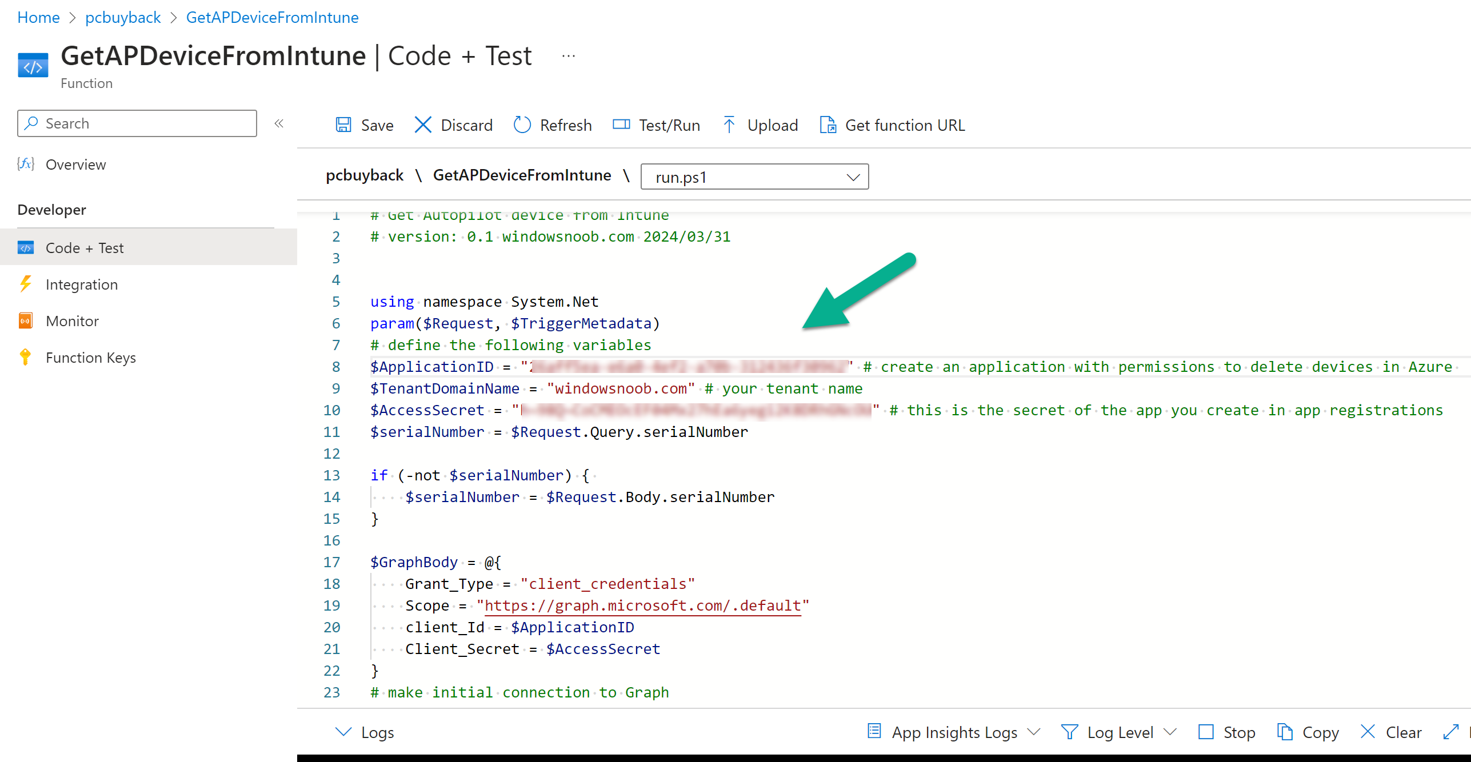Click the Discard button label

(466, 125)
